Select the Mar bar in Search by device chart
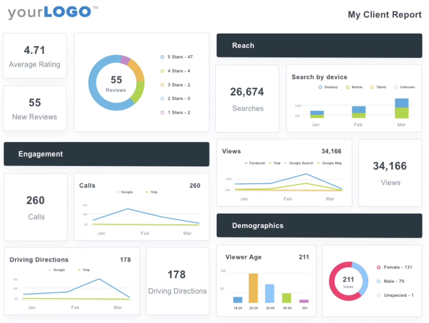The height and width of the screenshot is (323, 429). click(x=401, y=108)
